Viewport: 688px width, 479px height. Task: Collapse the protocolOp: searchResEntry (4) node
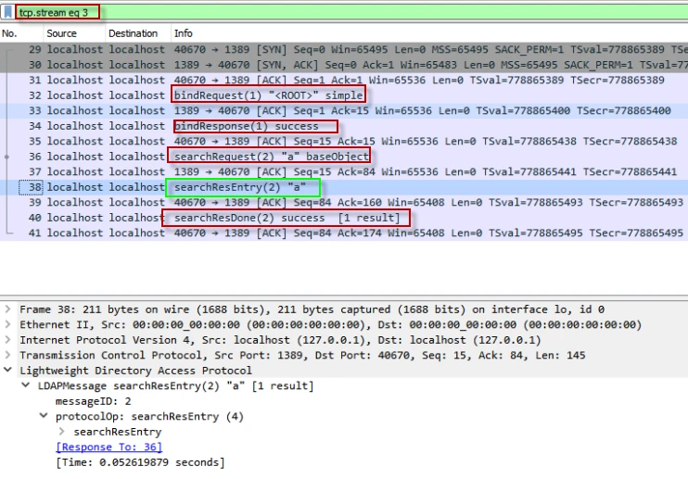coord(44,416)
